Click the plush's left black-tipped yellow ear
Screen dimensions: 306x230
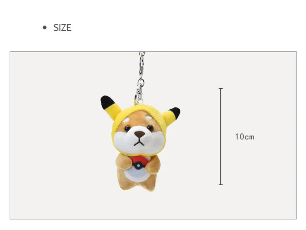pos(110,107)
